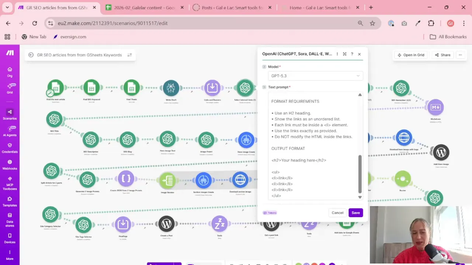
Task: Select the 'Markdown' module node
Action: point(435,107)
